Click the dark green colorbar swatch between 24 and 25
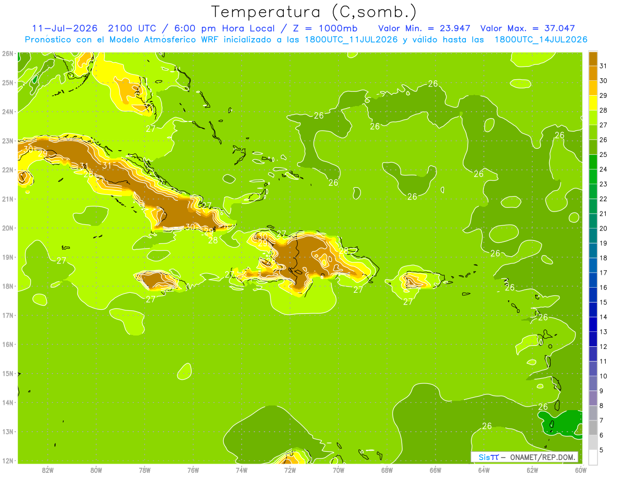617x477 pixels. point(593,162)
